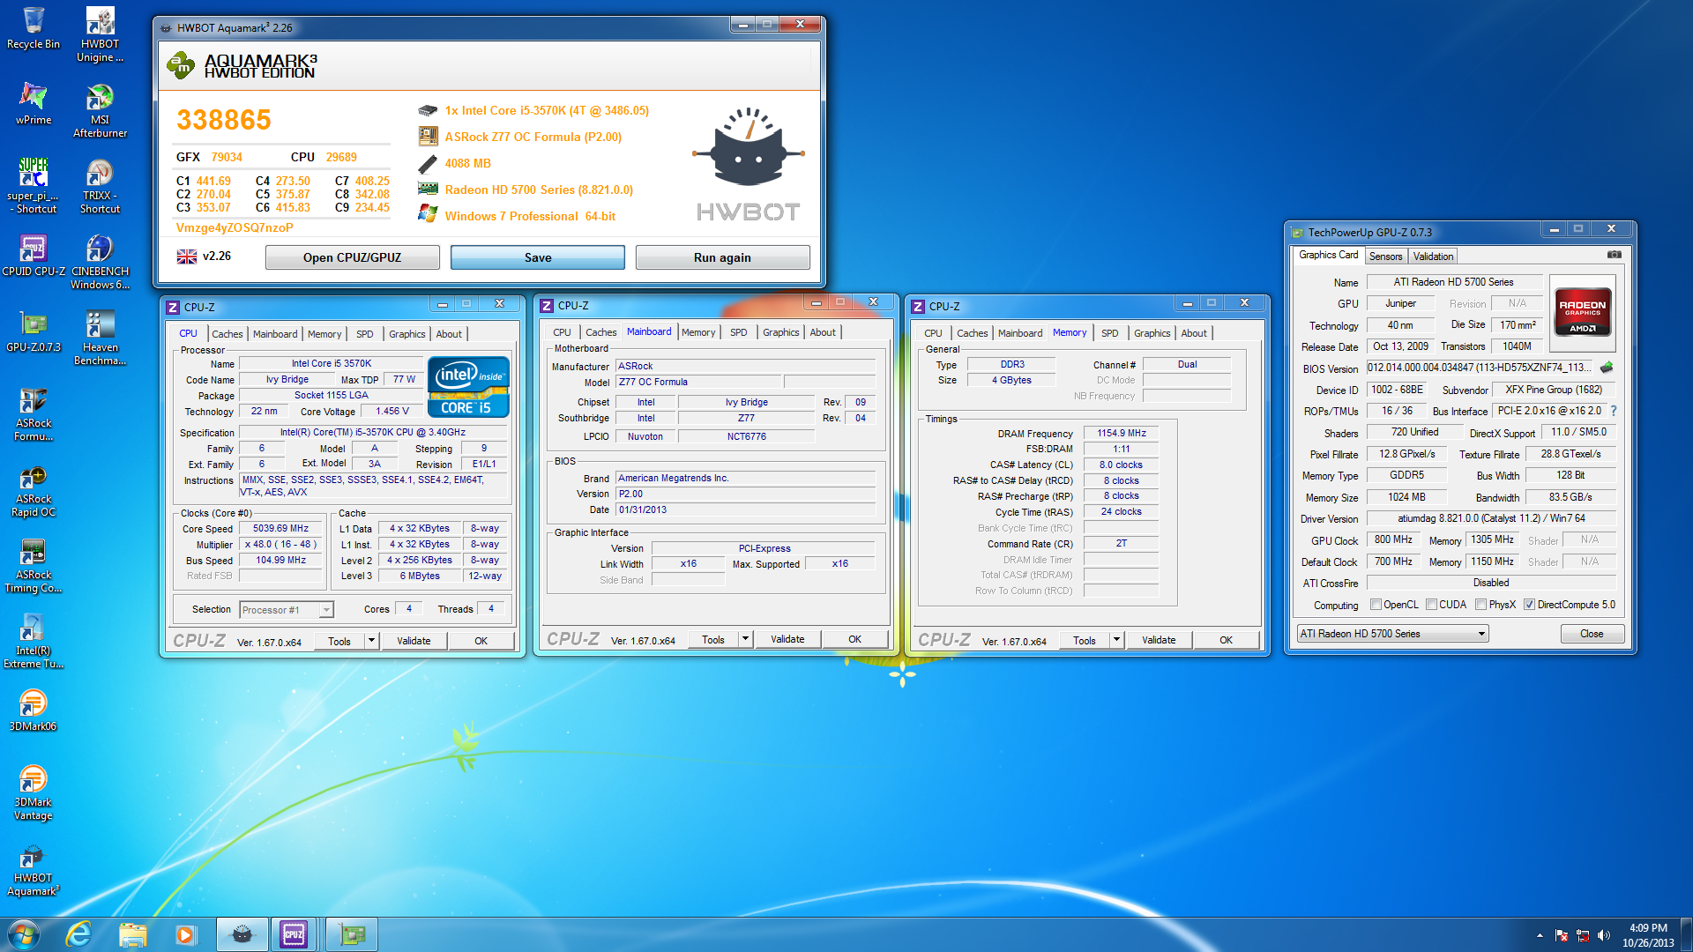Image resolution: width=1693 pixels, height=952 pixels.
Task: Open Windows Media Player taskbar icon
Action: pos(185,934)
